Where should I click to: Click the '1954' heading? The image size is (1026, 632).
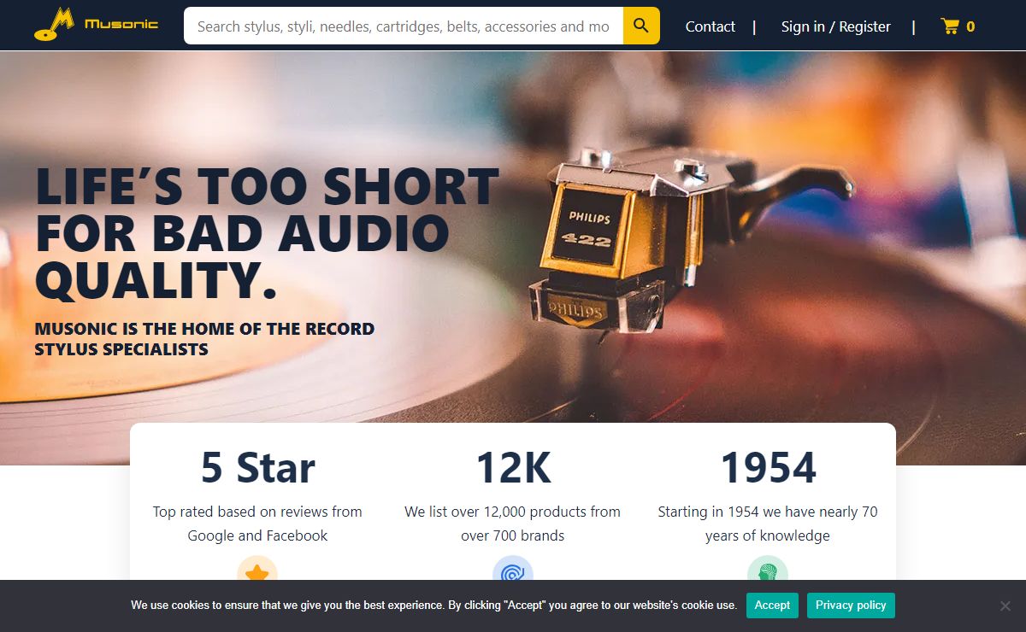coord(768,467)
